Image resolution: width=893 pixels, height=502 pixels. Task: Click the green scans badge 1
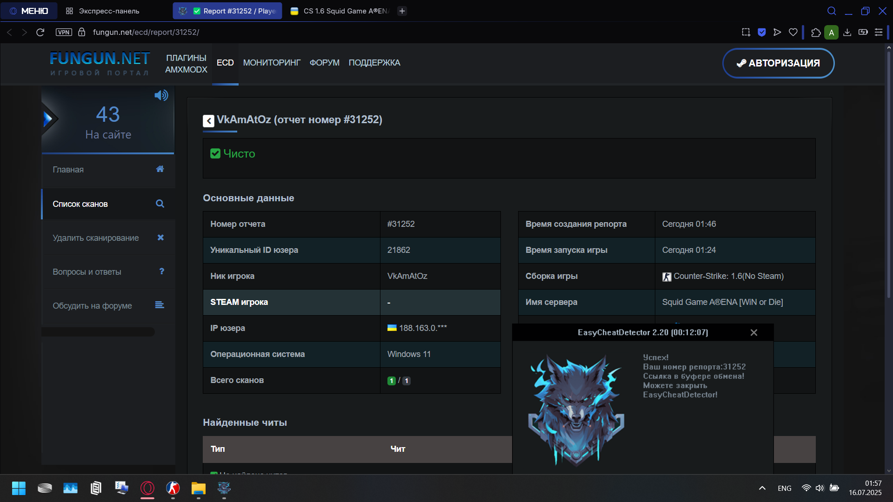click(x=392, y=381)
